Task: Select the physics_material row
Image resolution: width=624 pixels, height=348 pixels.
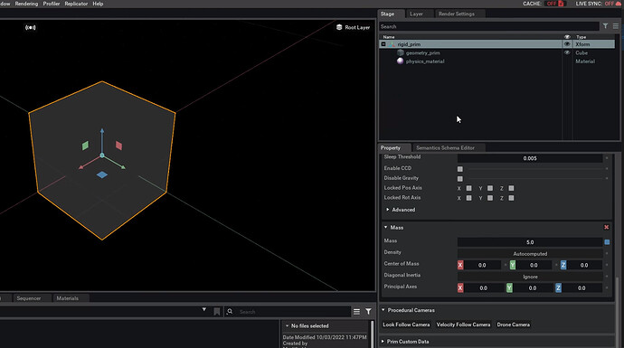Action: (x=496, y=61)
